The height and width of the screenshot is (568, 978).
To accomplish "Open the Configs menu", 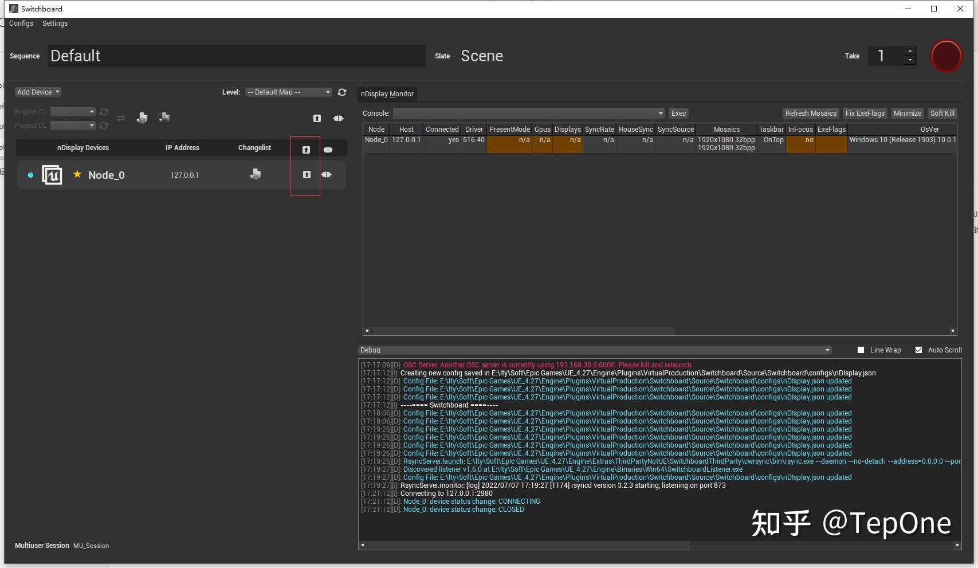I will point(21,23).
